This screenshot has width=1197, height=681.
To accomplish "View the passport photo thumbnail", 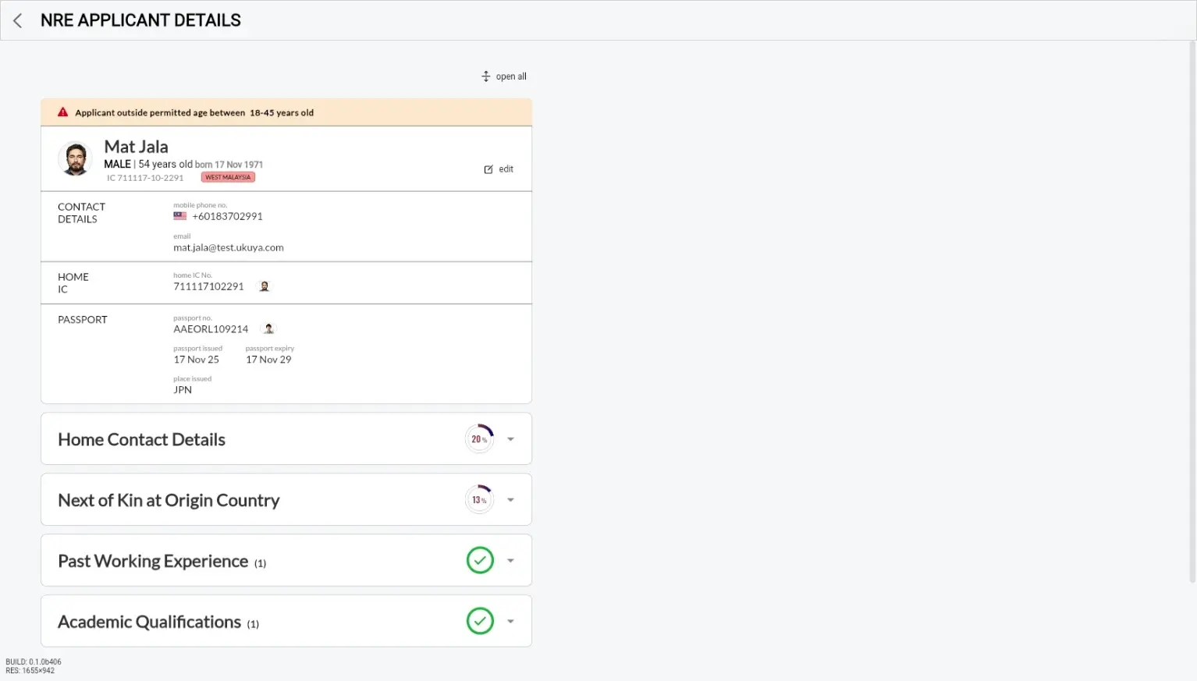I will point(268,328).
